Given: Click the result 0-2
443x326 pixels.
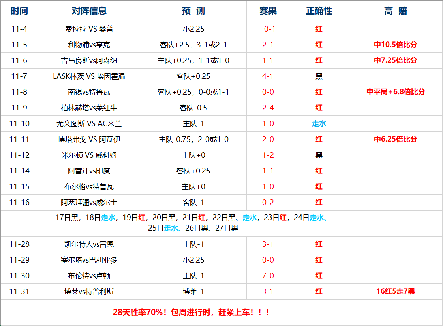Looking at the screenshot, I should (x=268, y=203).
